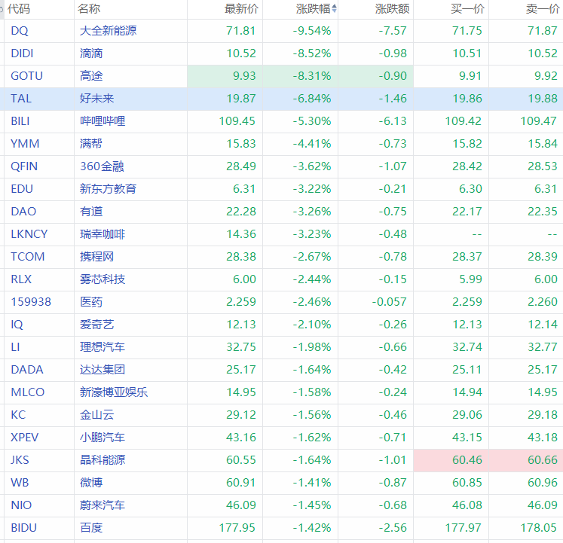Click the sort arrows beside 涨跌幅
Viewport: 563px width, 543px height.
click(x=335, y=9)
